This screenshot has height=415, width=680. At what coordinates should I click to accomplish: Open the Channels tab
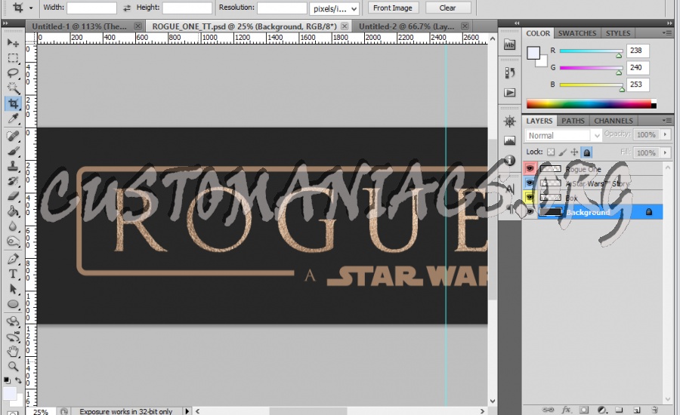click(x=614, y=121)
